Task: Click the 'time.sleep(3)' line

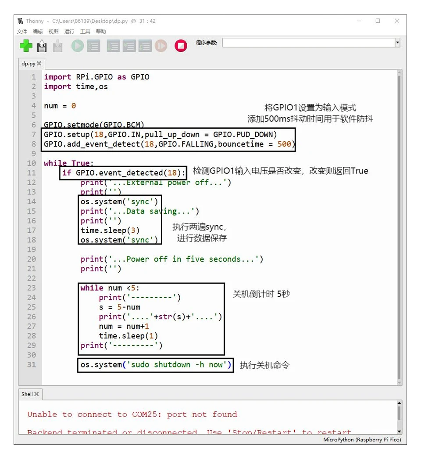Action: 110,230
